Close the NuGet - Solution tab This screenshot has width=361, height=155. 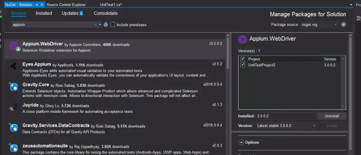(x=42, y=5)
